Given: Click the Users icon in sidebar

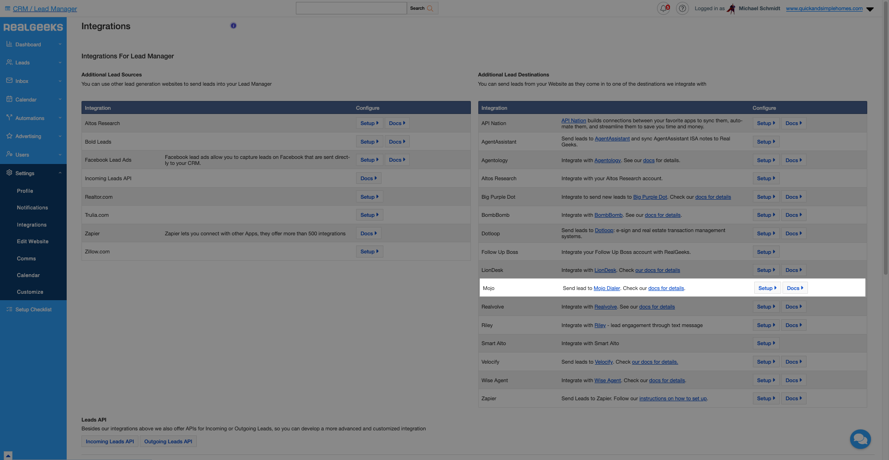Looking at the screenshot, I should (x=9, y=154).
